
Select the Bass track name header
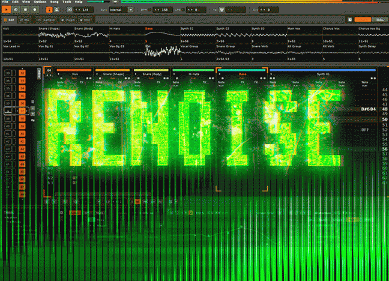[243, 74]
